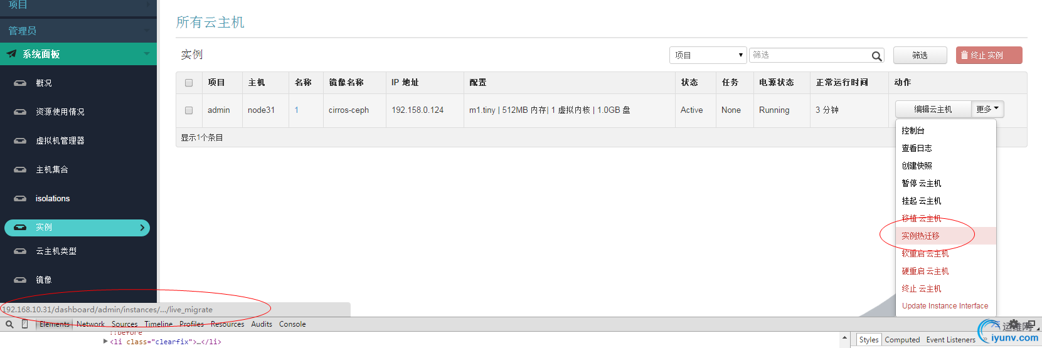
Task: Switch to DevTools Console tab
Action: [x=292, y=324]
